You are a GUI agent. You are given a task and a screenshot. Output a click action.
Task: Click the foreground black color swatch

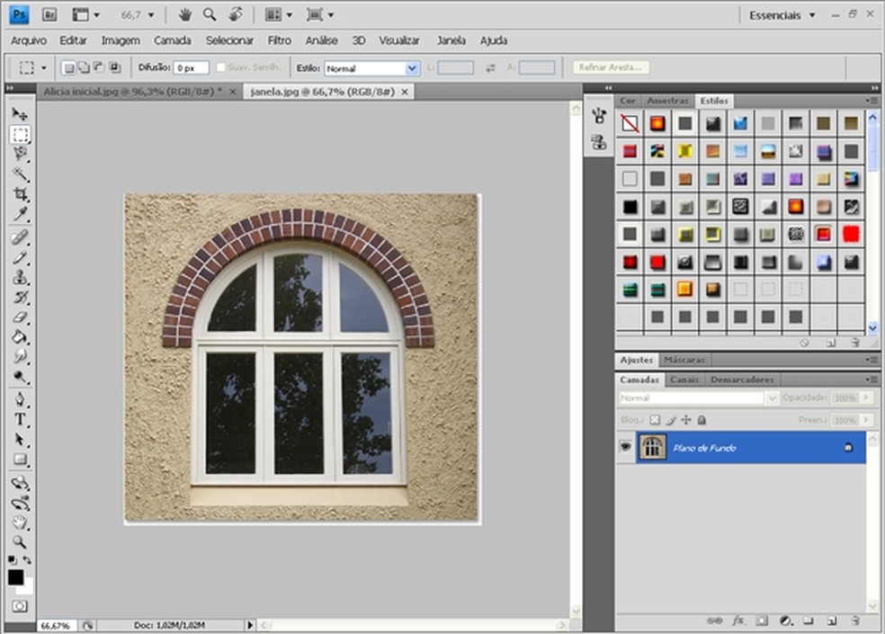coord(15,577)
